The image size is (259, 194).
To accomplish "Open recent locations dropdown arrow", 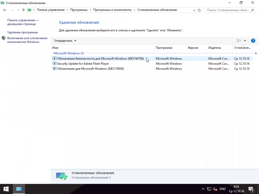I will click(18, 10).
